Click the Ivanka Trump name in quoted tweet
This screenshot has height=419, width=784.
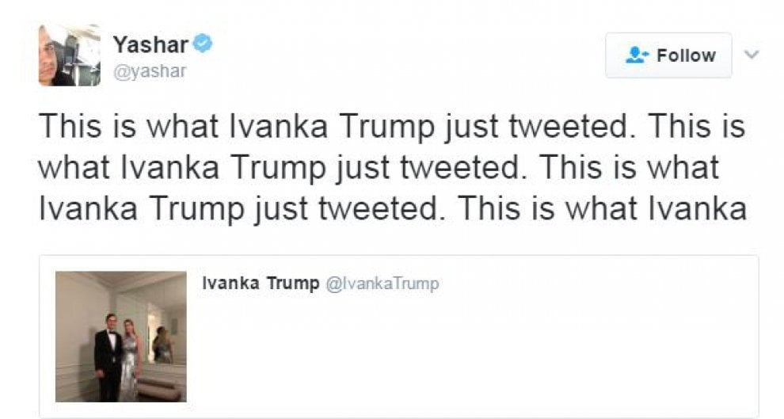point(261,283)
